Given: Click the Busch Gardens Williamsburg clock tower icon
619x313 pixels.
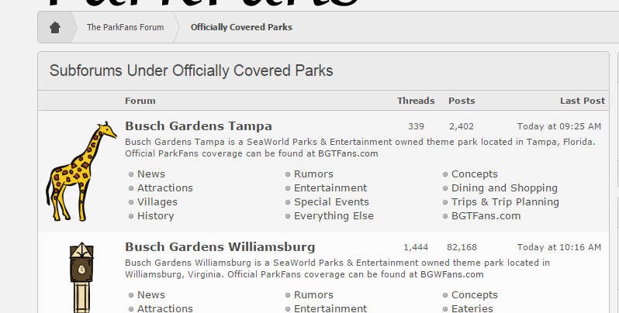Looking at the screenshot, I should [80, 277].
